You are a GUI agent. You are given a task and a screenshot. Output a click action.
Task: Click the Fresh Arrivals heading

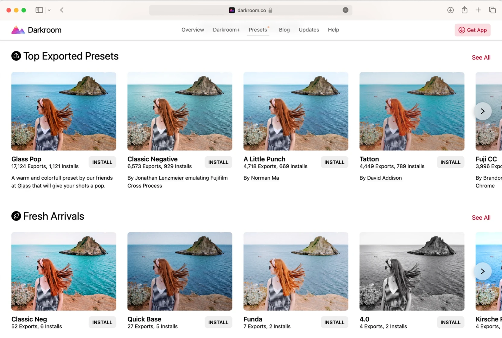[x=54, y=216]
